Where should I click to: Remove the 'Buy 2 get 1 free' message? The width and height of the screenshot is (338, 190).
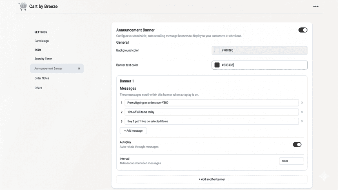pyautogui.click(x=302, y=121)
